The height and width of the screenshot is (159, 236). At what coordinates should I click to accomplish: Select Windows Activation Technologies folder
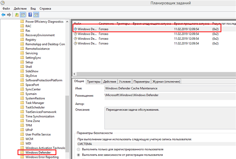(45, 148)
